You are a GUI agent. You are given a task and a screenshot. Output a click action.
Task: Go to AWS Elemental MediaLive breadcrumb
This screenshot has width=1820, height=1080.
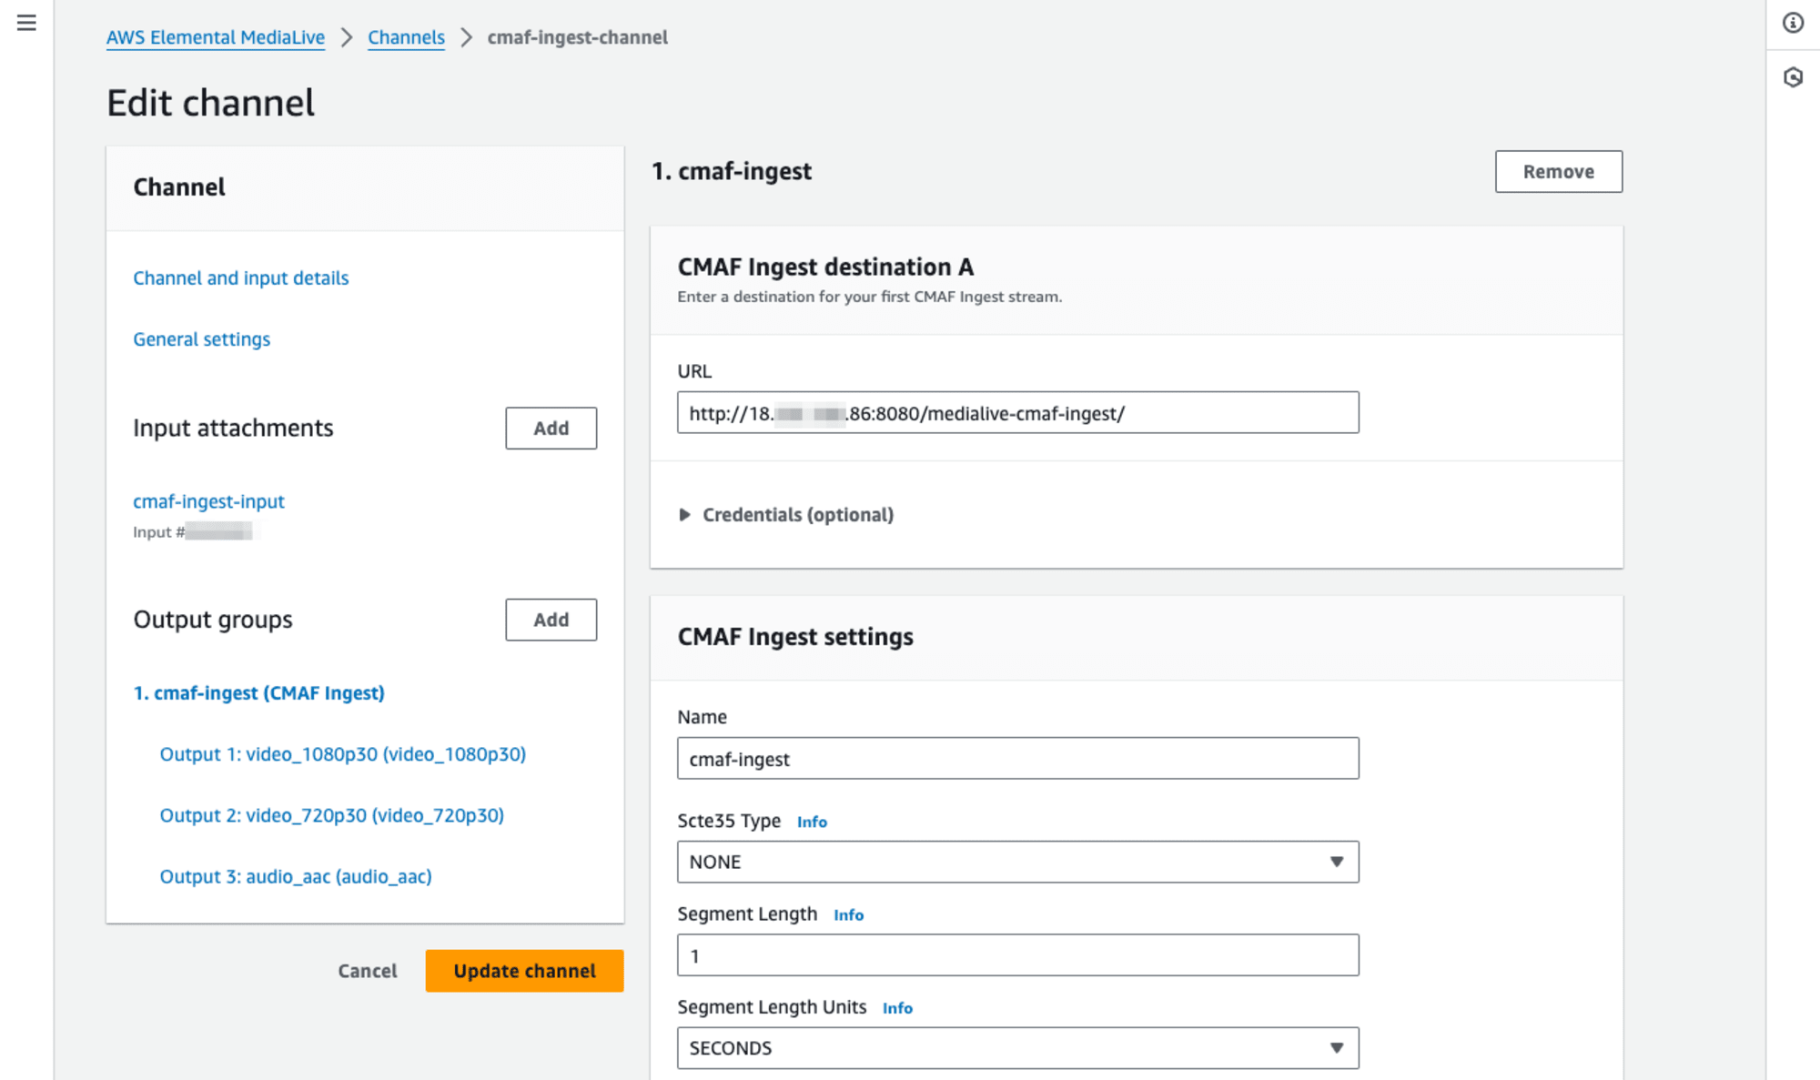pos(216,37)
